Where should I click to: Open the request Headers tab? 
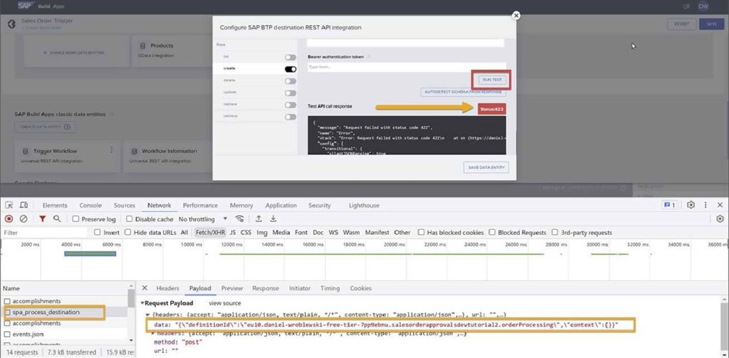point(167,288)
